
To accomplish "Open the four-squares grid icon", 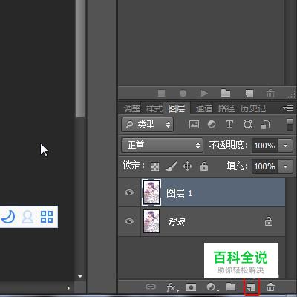I will point(47,217).
